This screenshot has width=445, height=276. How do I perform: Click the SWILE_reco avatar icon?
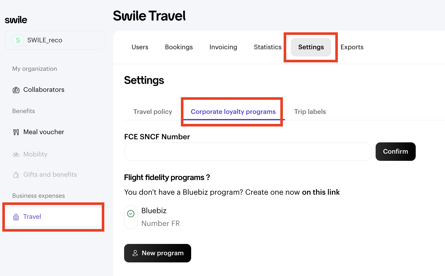point(18,40)
